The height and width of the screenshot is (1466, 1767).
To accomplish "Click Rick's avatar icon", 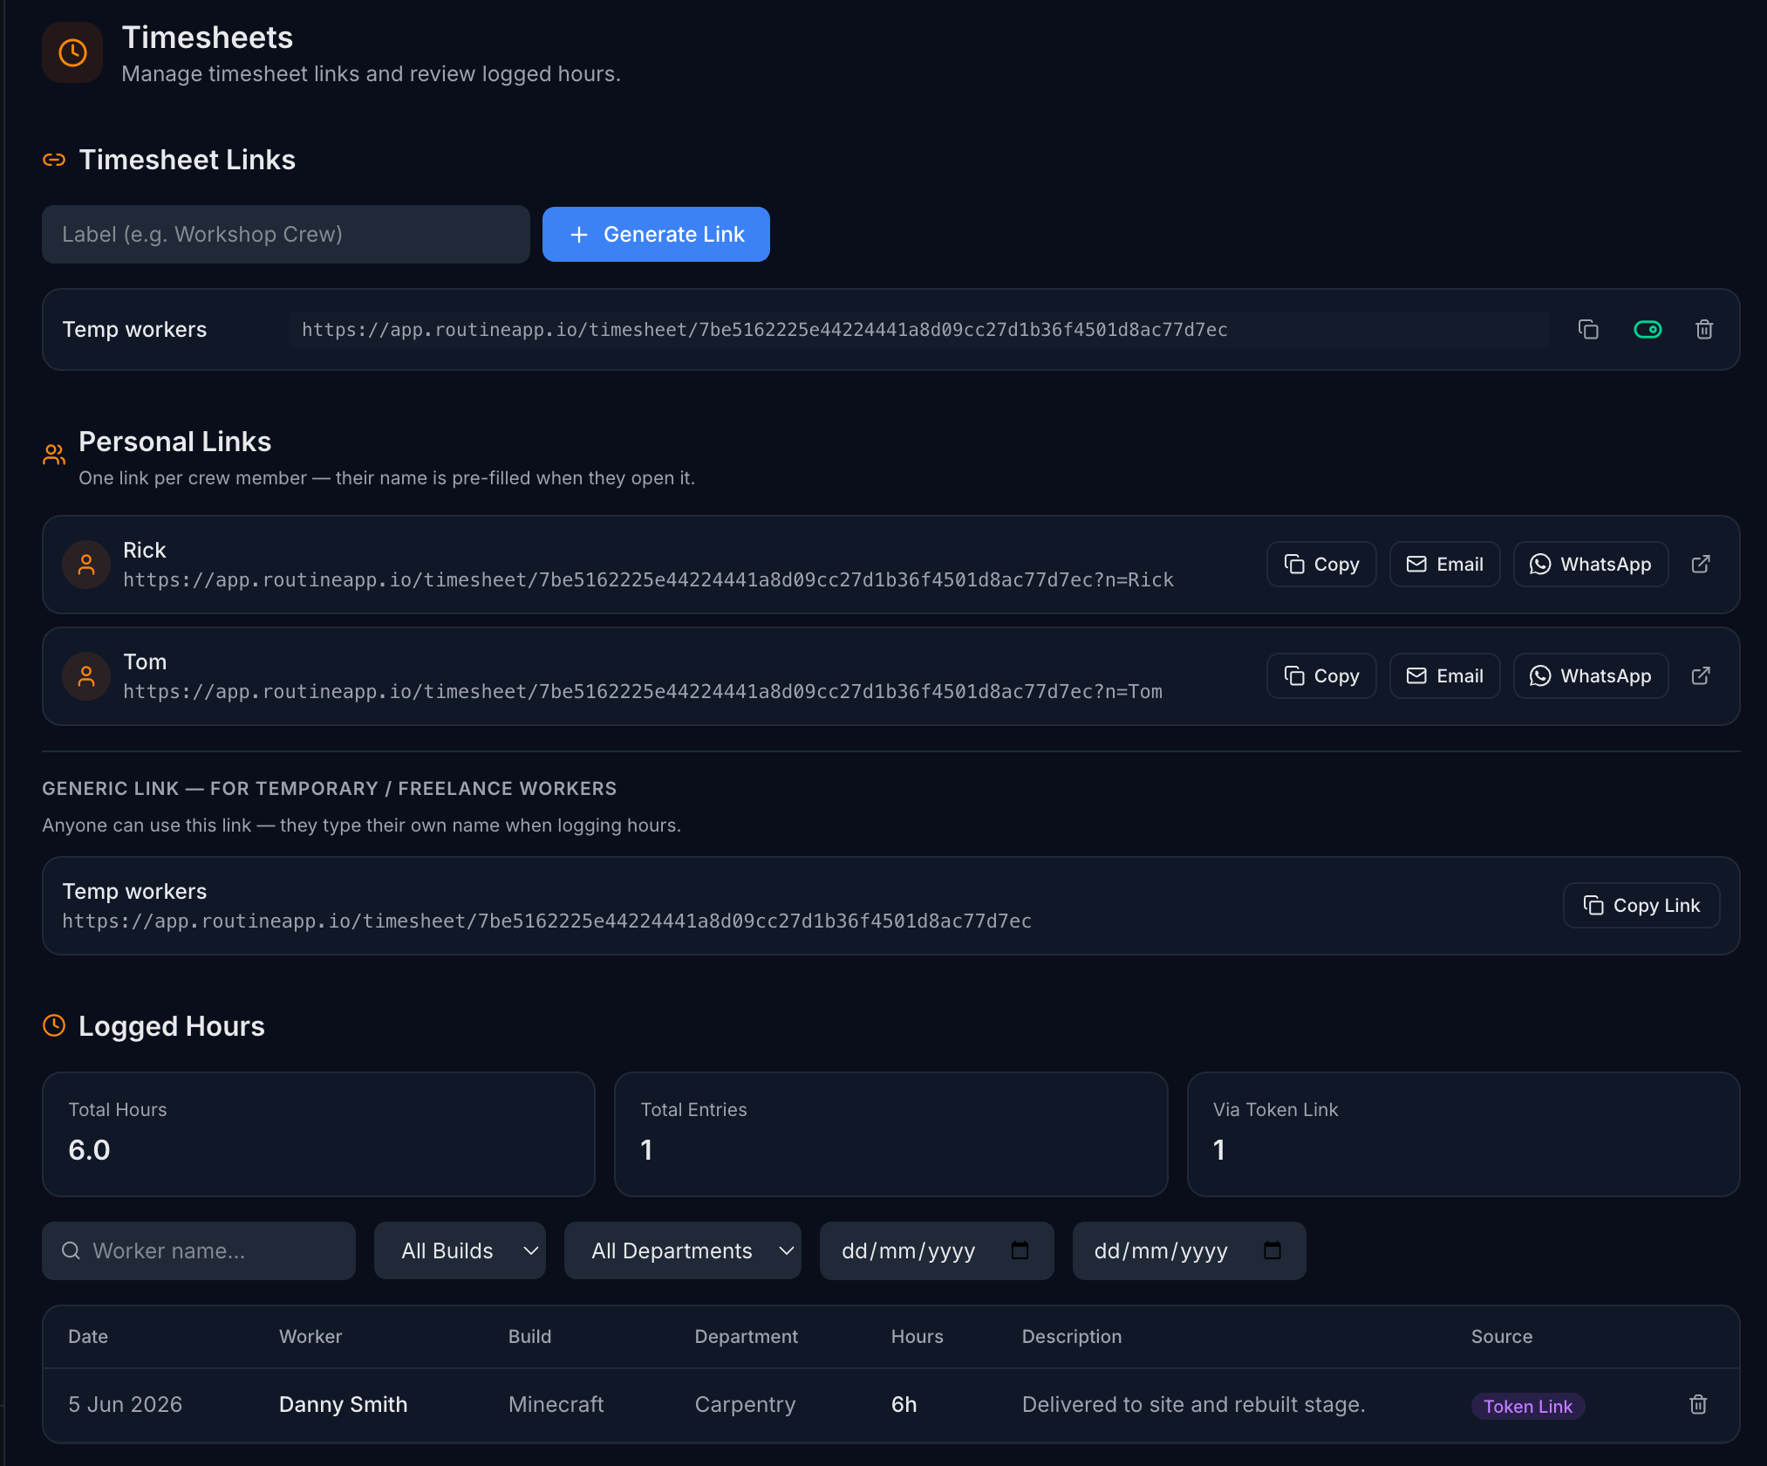I will 86,565.
